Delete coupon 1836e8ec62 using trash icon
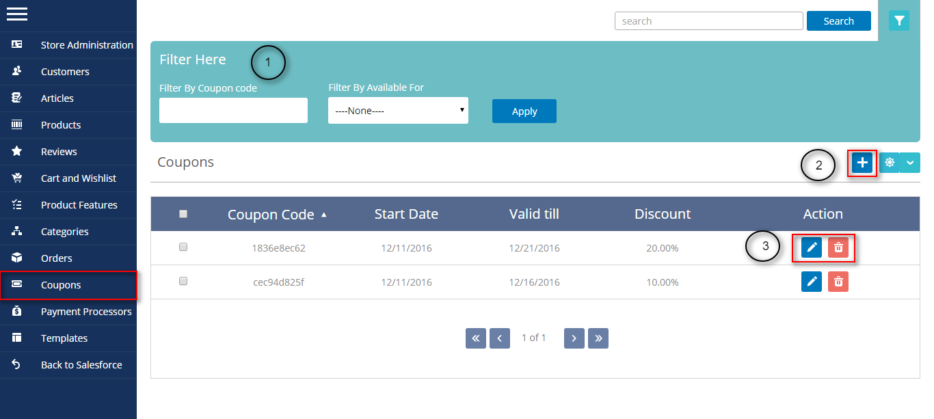The width and height of the screenshot is (934, 419). point(838,247)
